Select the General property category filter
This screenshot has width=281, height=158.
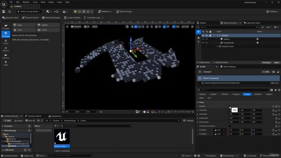(202, 94)
